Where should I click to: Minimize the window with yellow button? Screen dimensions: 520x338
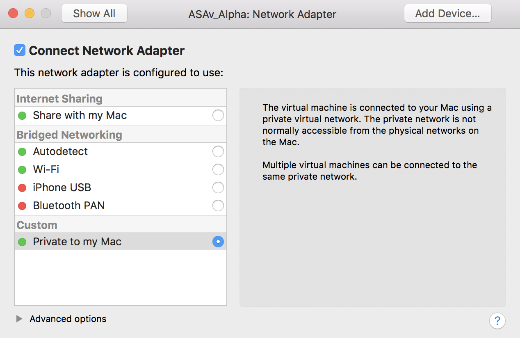pyautogui.click(x=30, y=13)
